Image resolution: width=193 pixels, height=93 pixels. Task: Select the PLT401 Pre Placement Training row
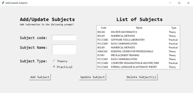pos(138,55)
